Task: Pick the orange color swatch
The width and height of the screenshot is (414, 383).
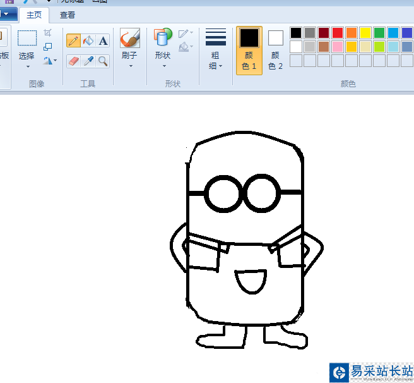Action: 352,33
